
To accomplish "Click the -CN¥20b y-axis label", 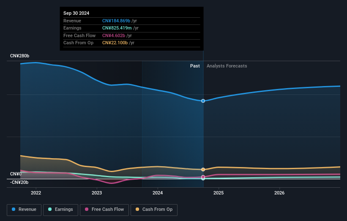I will pos(19,182).
